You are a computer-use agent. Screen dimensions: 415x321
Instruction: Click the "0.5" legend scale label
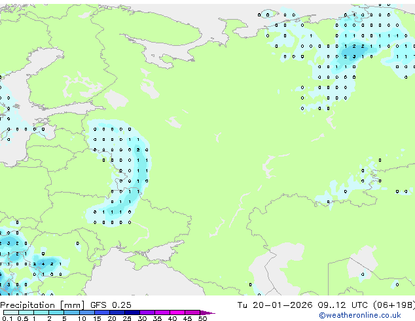coord(23,318)
